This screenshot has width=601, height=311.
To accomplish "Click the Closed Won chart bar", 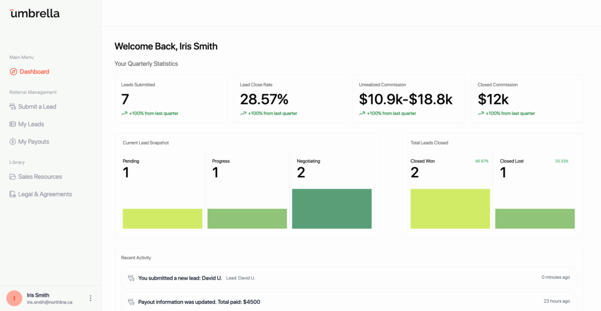I will coord(450,208).
